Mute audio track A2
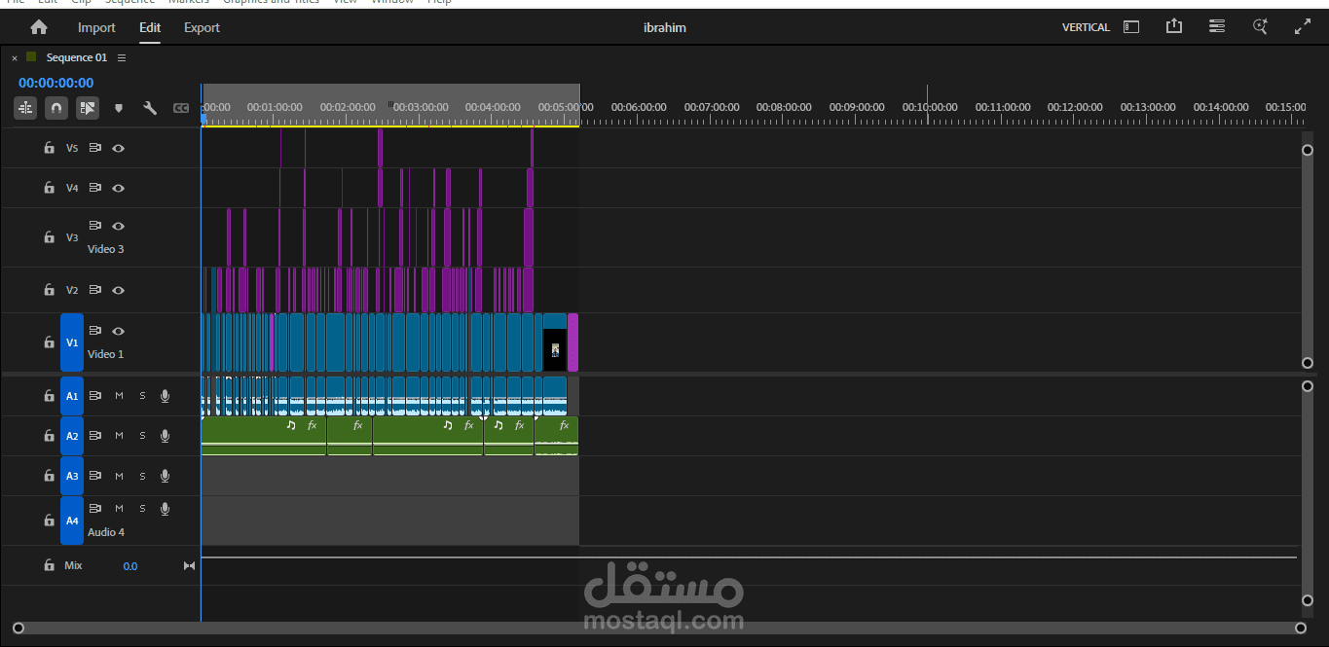Viewport: 1329px width, 647px height. click(x=119, y=436)
